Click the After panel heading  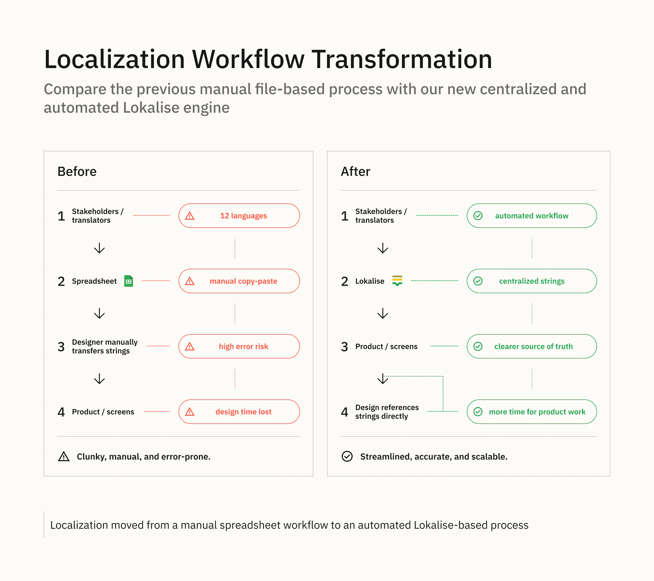click(x=356, y=172)
